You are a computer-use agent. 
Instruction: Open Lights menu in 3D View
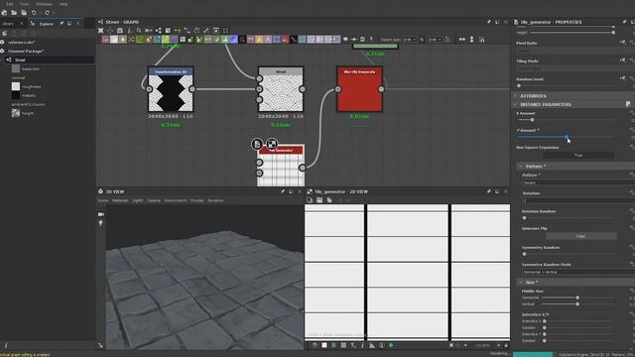point(138,200)
